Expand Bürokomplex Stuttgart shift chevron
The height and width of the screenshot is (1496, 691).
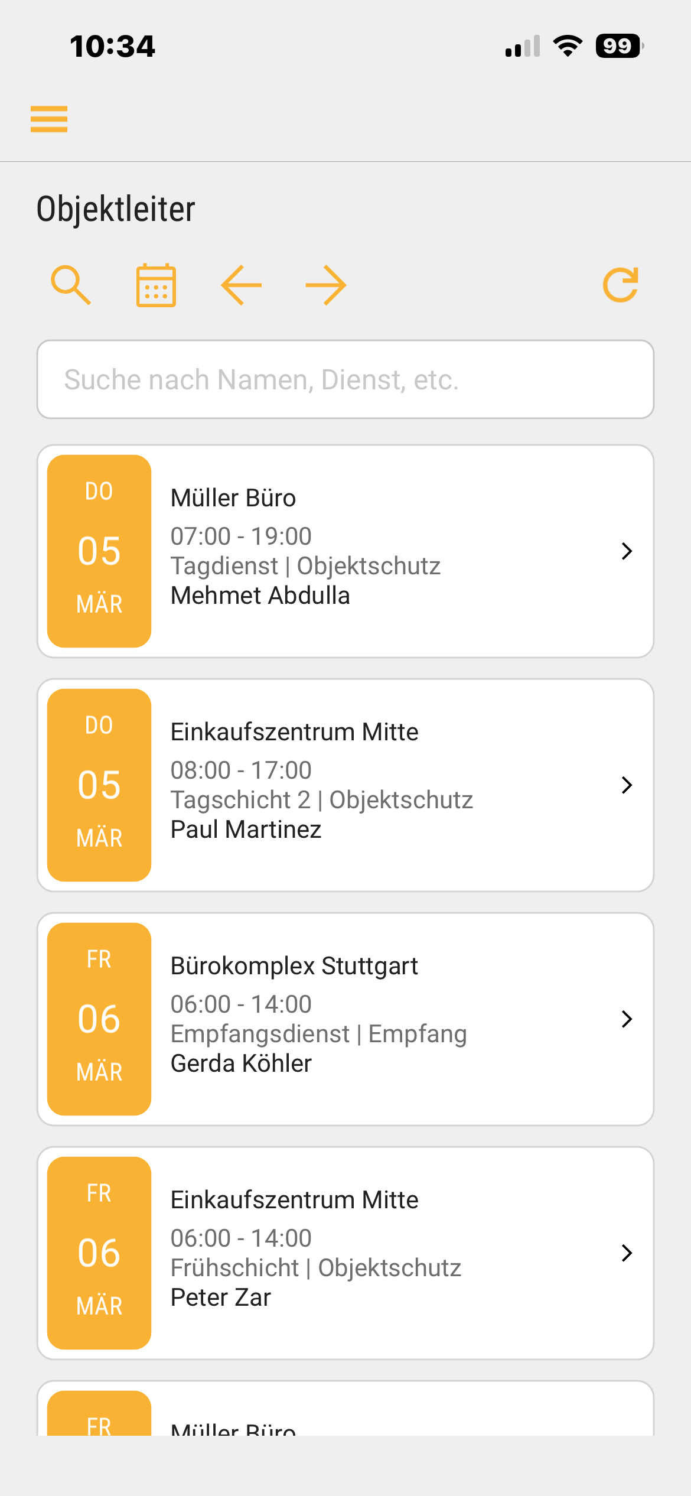pos(627,1019)
